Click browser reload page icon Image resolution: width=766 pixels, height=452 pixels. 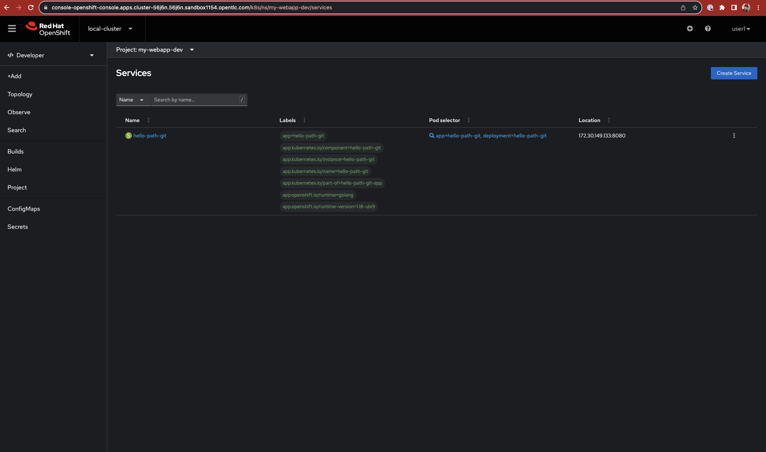(31, 7)
